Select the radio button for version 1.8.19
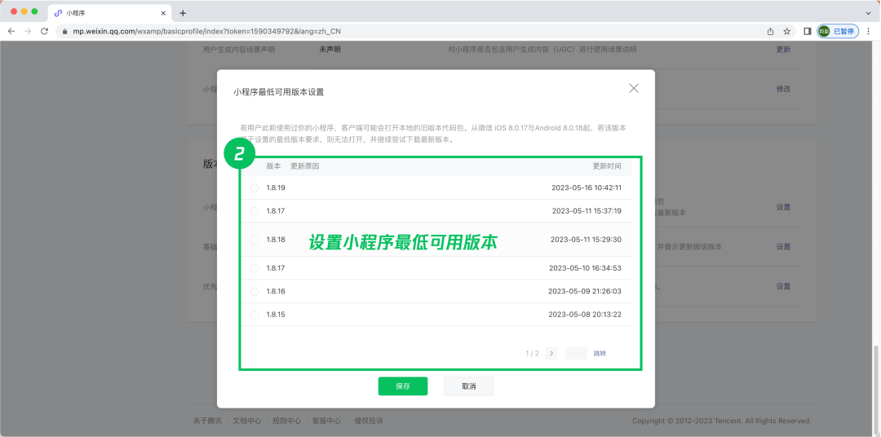The height and width of the screenshot is (437, 881). (x=255, y=188)
